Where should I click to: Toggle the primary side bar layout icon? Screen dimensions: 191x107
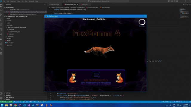pos(169,1)
